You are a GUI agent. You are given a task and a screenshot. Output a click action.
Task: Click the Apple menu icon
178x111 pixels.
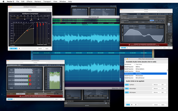click(3, 1)
